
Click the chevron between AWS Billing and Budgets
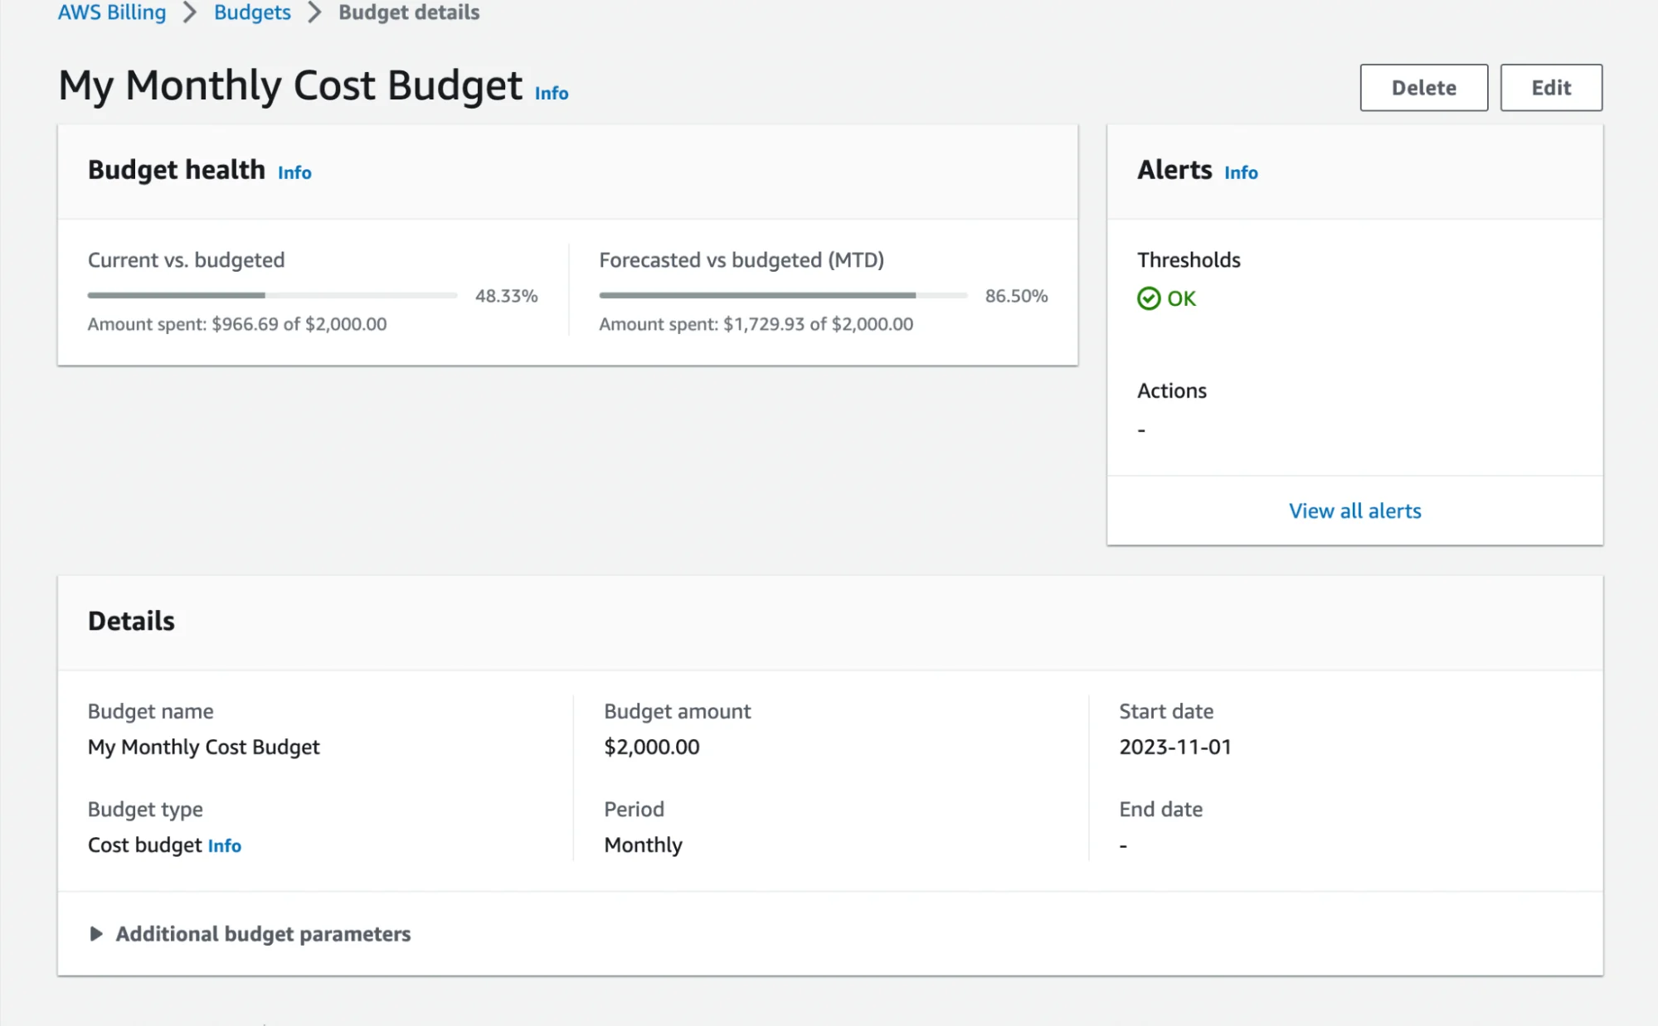(190, 12)
